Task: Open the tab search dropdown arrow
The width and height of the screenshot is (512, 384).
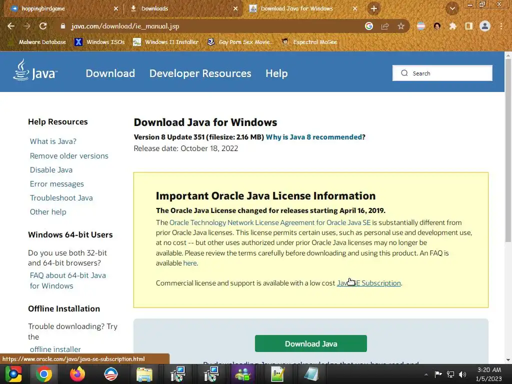Action: click(452, 8)
